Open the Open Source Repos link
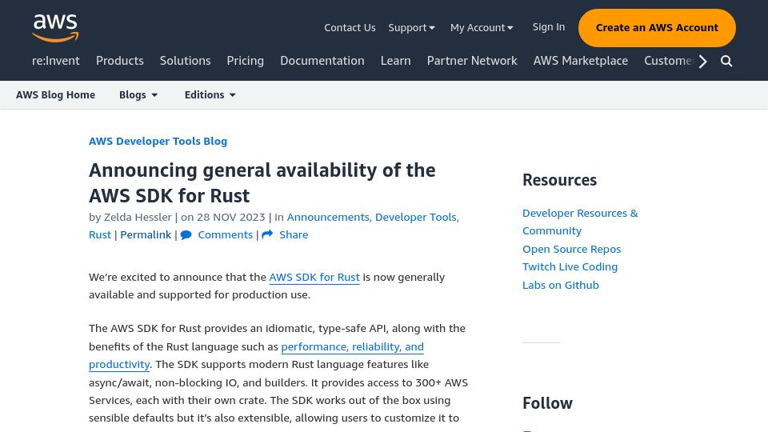This screenshot has height=432, width=768. click(x=571, y=250)
